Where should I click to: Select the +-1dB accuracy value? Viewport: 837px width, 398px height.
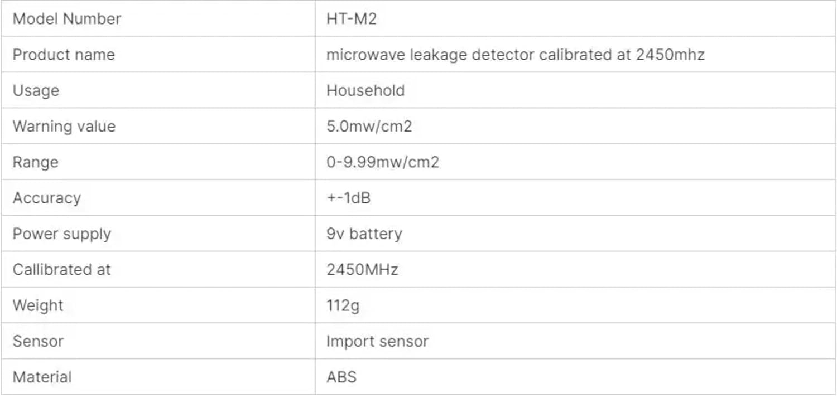348,198
